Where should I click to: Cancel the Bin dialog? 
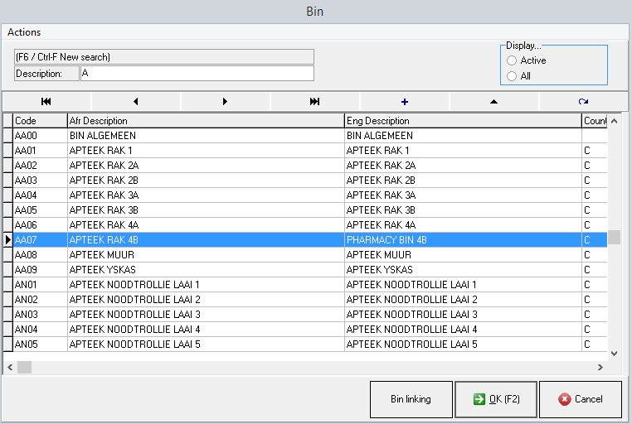click(x=580, y=399)
